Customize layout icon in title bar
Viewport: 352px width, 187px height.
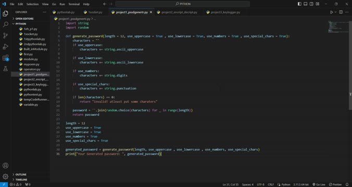pos(318,4)
